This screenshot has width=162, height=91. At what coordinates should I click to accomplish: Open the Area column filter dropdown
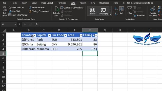coord(81,35)
